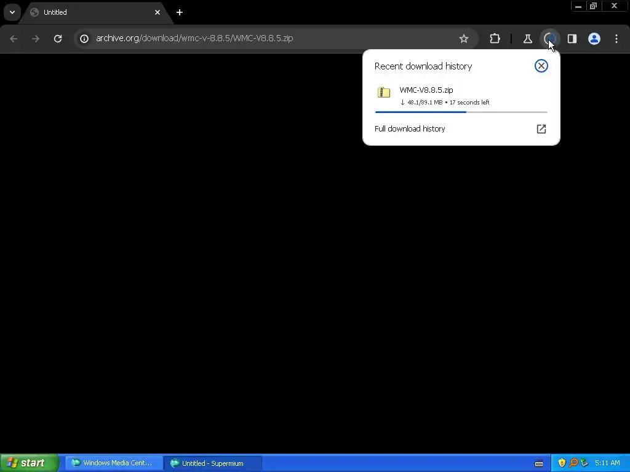Restore down the Supermium window

(594, 6)
